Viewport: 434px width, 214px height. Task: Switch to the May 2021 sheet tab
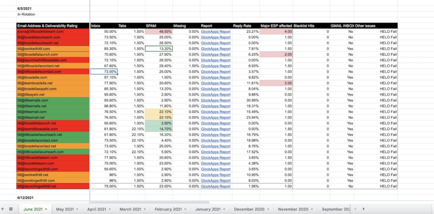[65, 209]
